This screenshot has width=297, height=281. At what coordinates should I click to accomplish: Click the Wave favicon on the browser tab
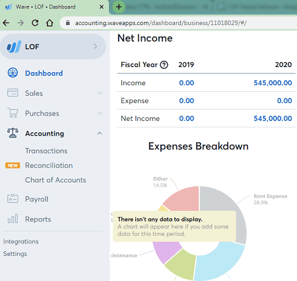point(9,7)
